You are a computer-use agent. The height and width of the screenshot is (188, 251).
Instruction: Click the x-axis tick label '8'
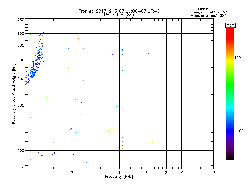pyautogui.click(x=166, y=173)
